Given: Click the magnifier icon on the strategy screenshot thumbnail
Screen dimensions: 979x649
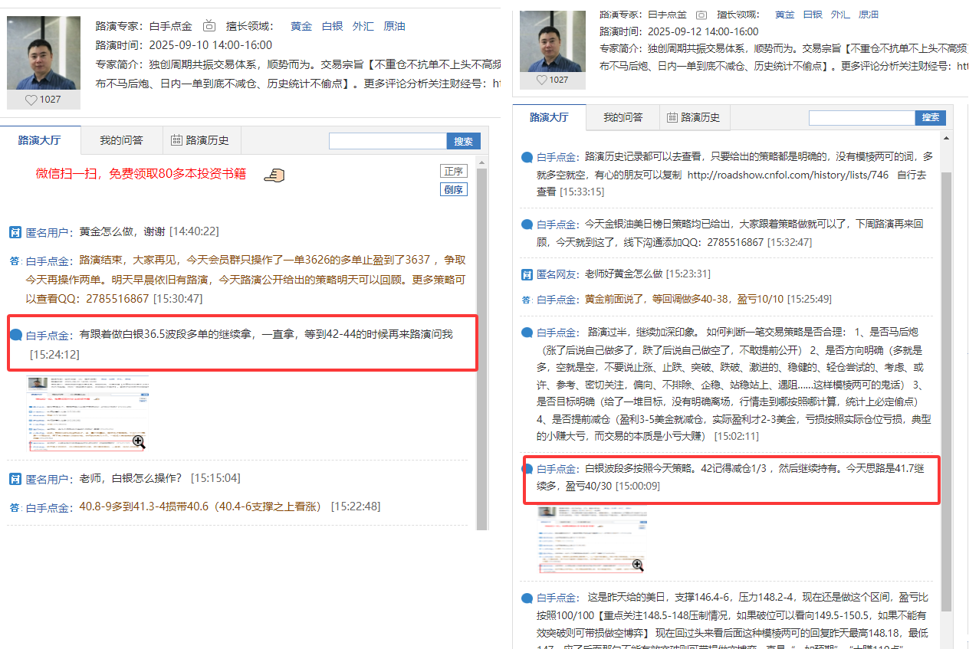Looking at the screenshot, I should [x=138, y=442].
